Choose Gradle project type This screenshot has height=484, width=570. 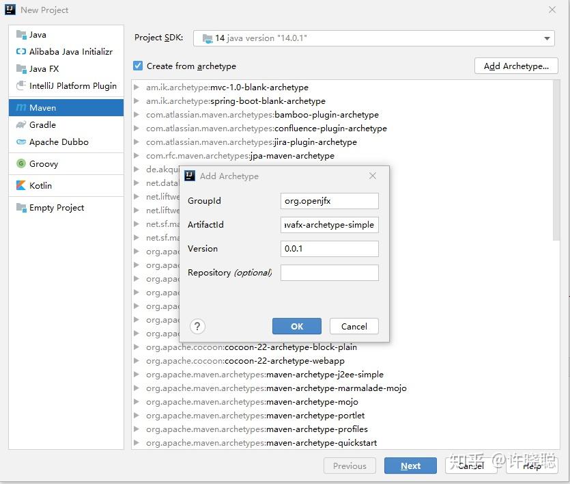click(66, 125)
